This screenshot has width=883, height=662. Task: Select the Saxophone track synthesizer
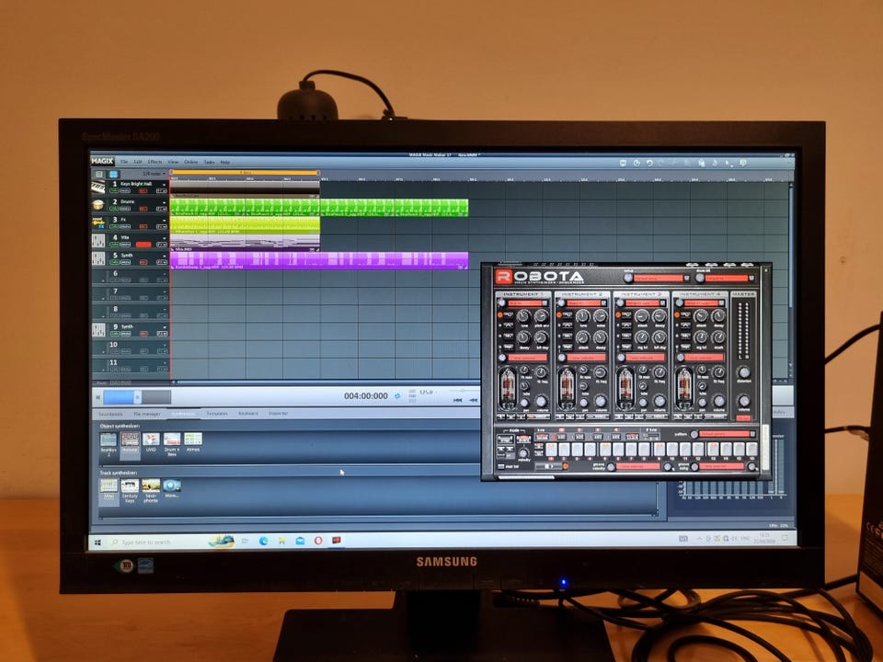tap(151, 485)
